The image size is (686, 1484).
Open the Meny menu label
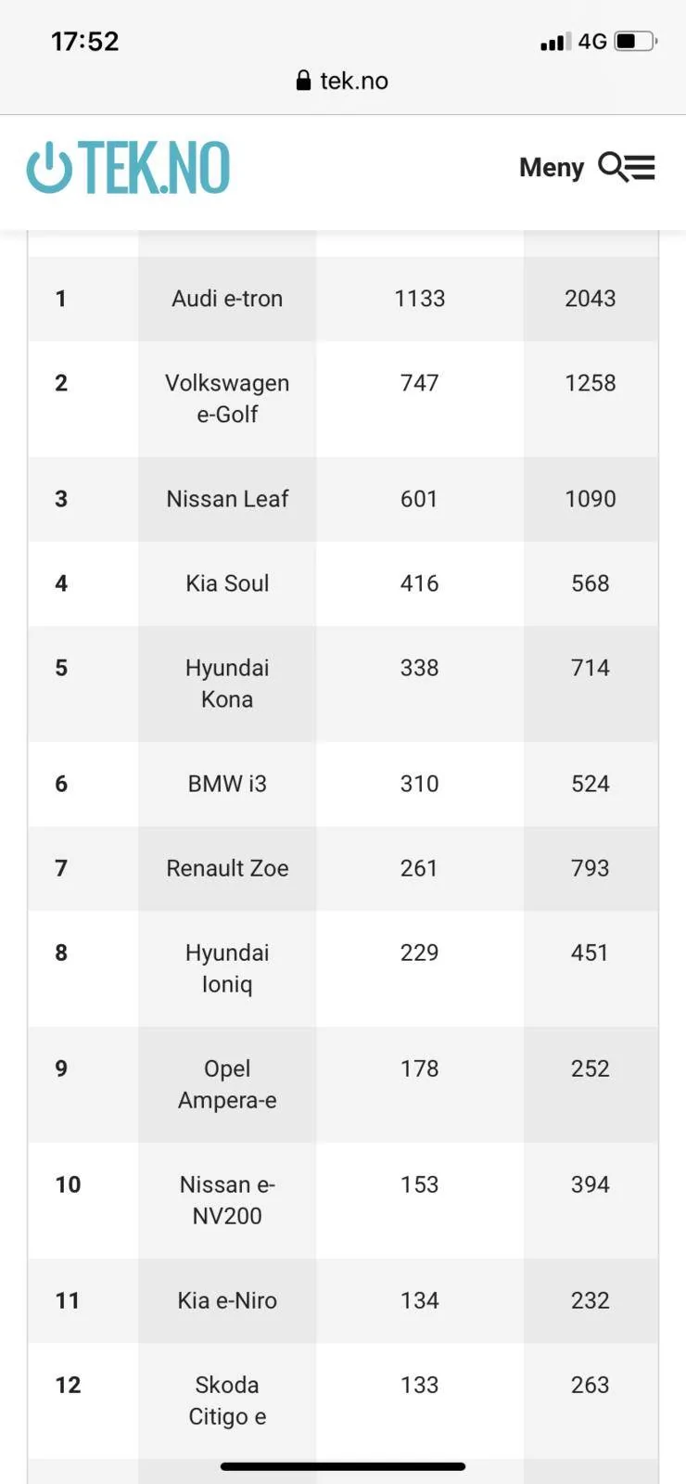(552, 167)
